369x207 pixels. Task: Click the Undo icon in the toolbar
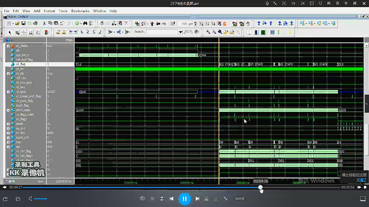[x=62, y=23]
